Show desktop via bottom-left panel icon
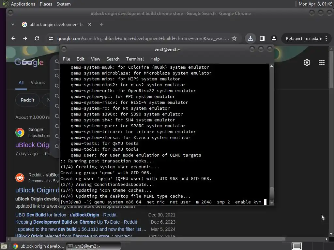Screen dimensions: 334x250 click(4, 246)
